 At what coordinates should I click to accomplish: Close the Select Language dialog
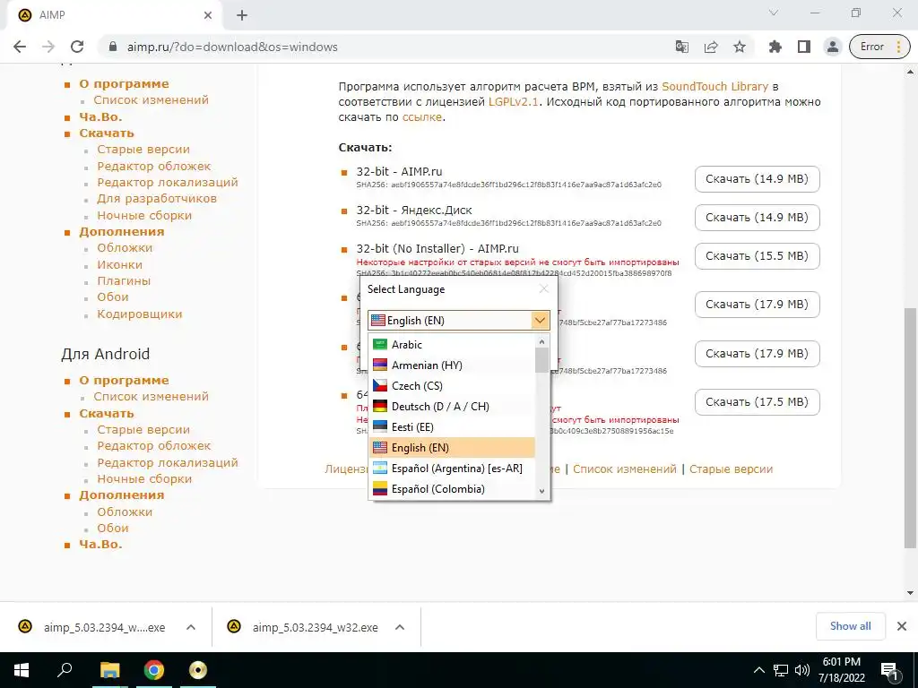[544, 288]
